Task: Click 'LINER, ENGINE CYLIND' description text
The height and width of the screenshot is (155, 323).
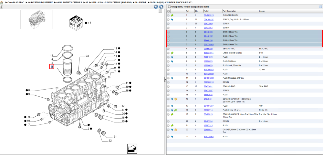Action: (x=232, y=53)
